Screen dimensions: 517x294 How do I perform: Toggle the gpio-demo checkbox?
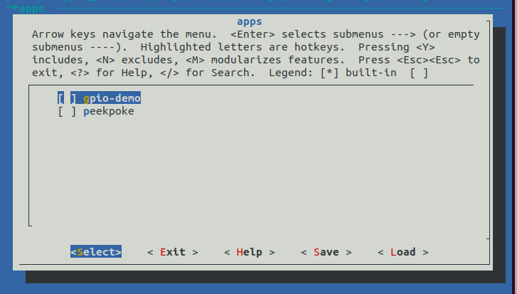[x=67, y=98]
